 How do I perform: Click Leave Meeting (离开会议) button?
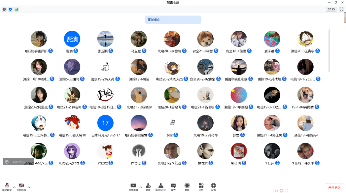(x=334, y=187)
